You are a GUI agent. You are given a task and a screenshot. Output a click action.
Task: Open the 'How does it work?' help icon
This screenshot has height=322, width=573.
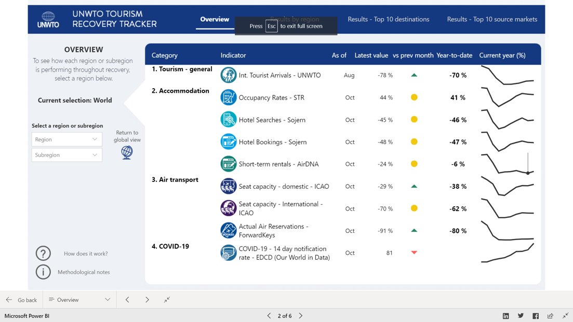[x=43, y=253]
